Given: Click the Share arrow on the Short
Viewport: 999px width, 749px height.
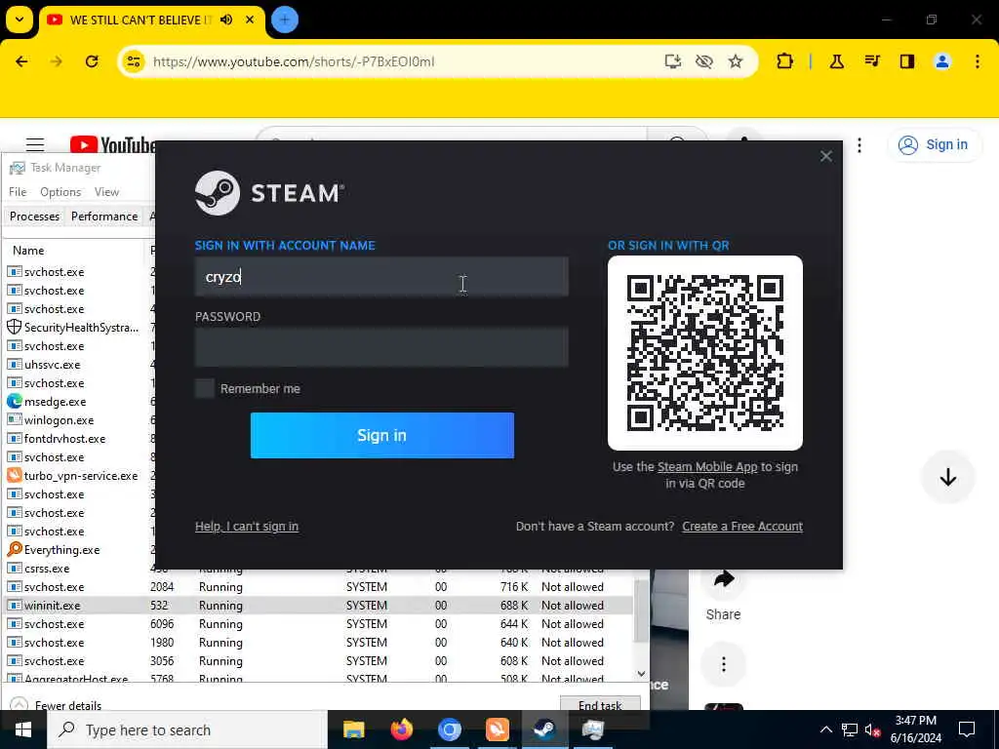Looking at the screenshot, I should pyautogui.click(x=724, y=578).
